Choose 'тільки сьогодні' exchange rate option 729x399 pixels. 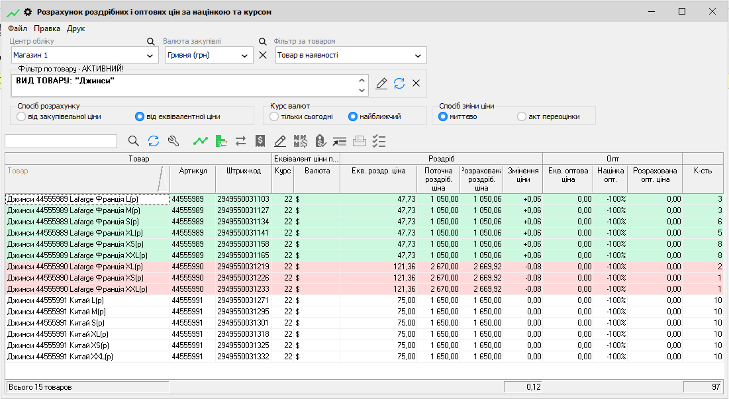point(275,116)
